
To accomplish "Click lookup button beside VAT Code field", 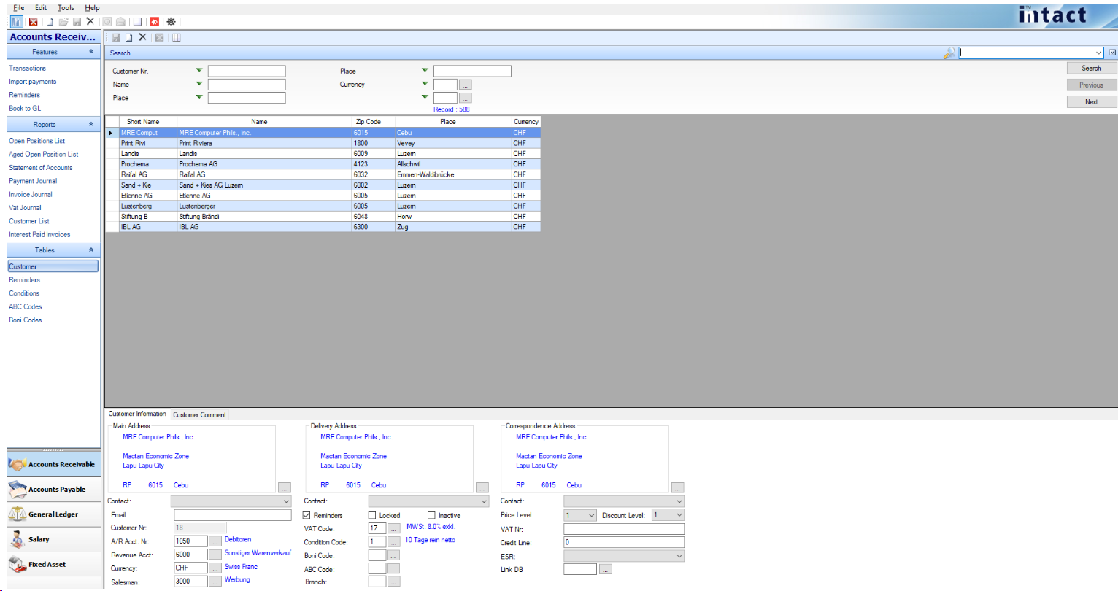I will point(394,528).
